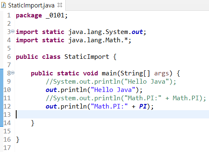Click 'out' at start of line 10

point(51,90)
